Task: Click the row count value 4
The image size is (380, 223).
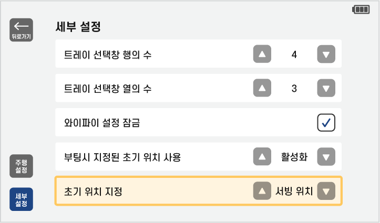Action: pos(294,54)
